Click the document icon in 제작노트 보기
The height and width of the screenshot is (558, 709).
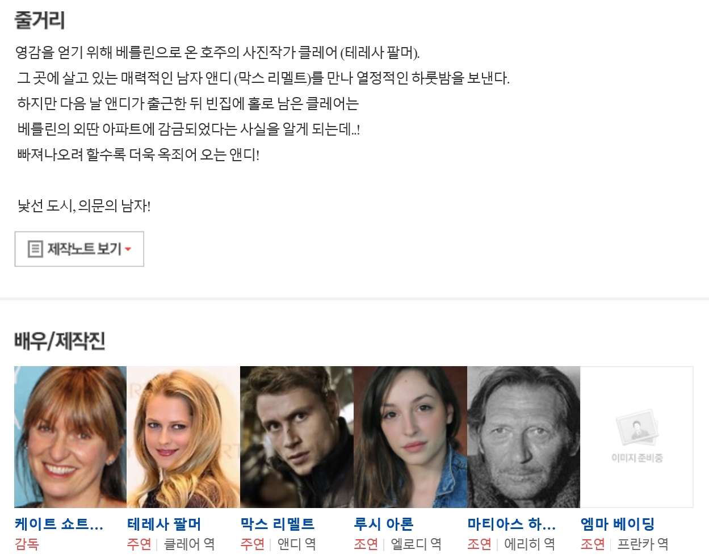tap(35, 249)
